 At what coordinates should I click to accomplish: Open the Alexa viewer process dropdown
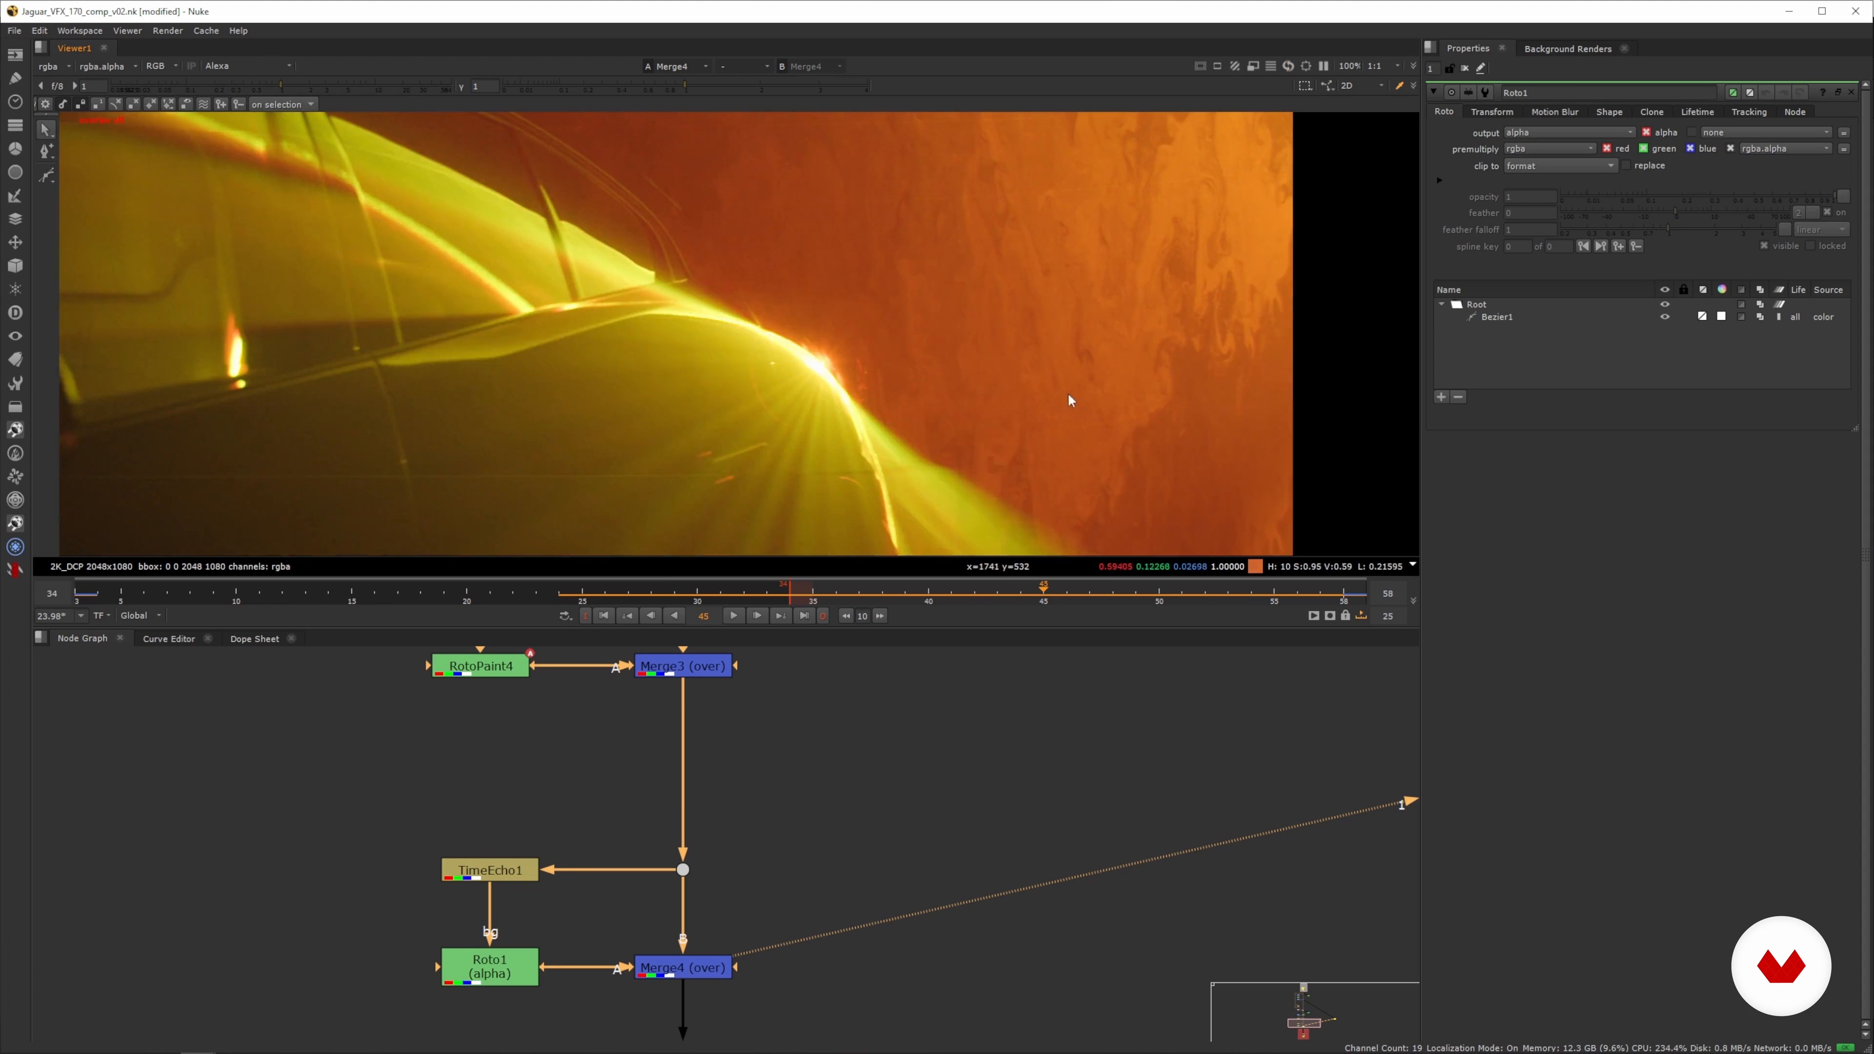tap(248, 66)
